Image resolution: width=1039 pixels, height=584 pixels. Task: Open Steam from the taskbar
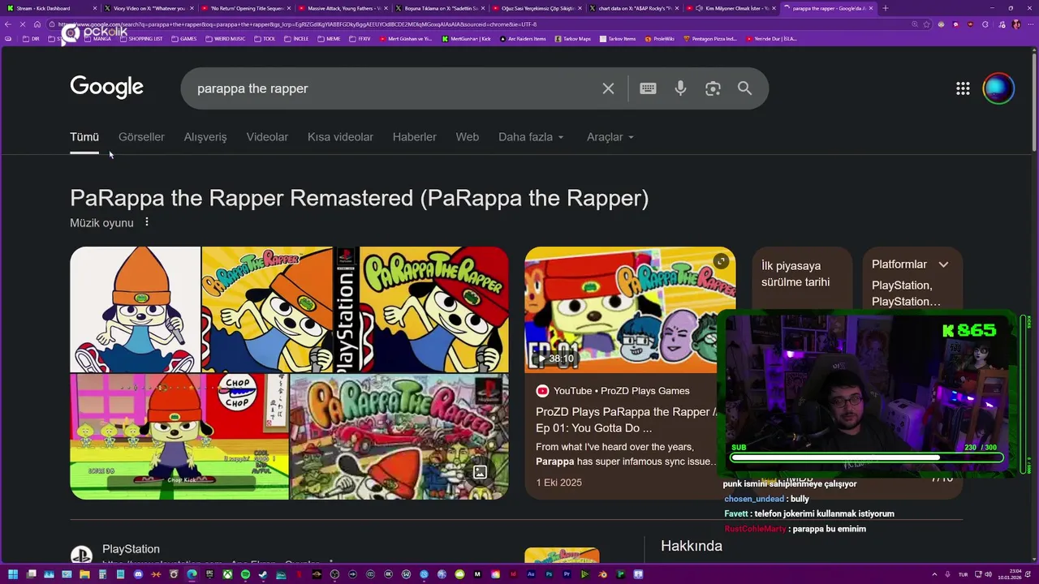pos(263,574)
